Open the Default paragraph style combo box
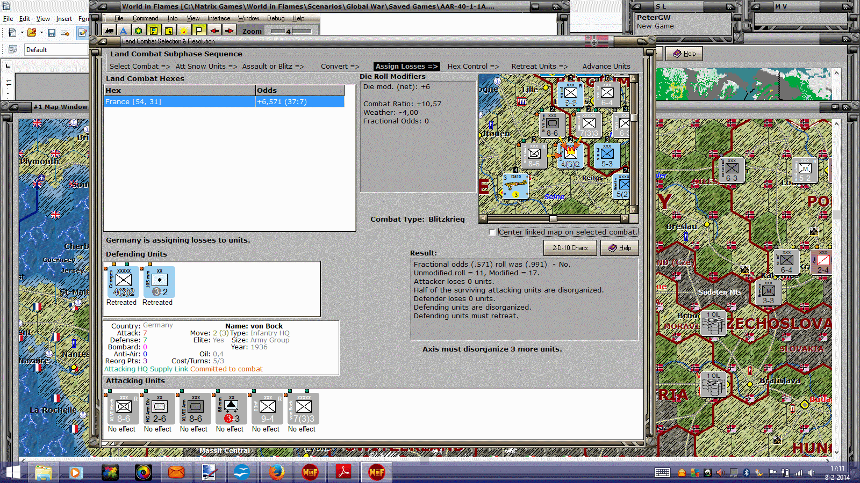 pos(56,50)
